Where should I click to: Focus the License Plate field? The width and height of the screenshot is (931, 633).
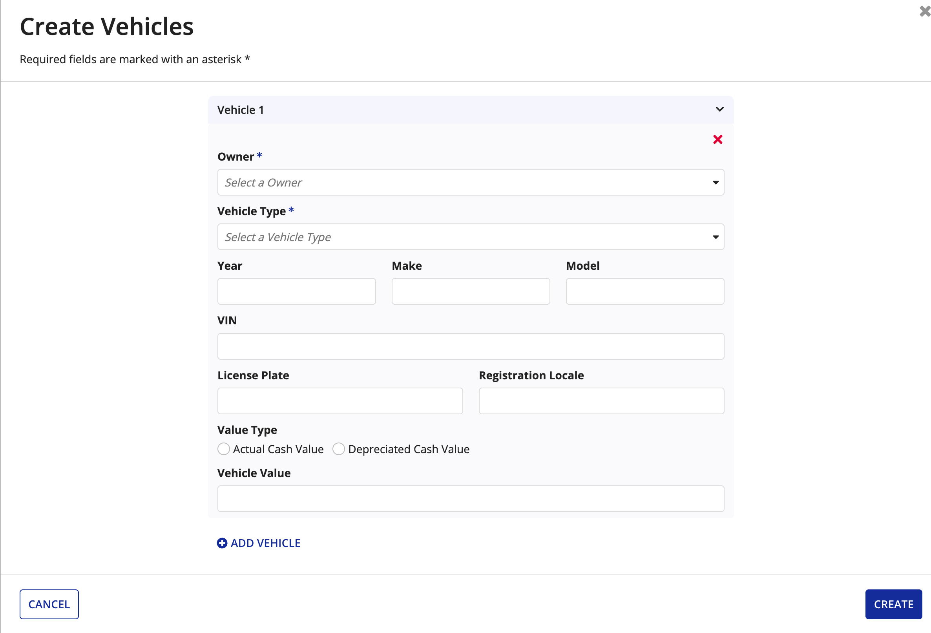(340, 401)
